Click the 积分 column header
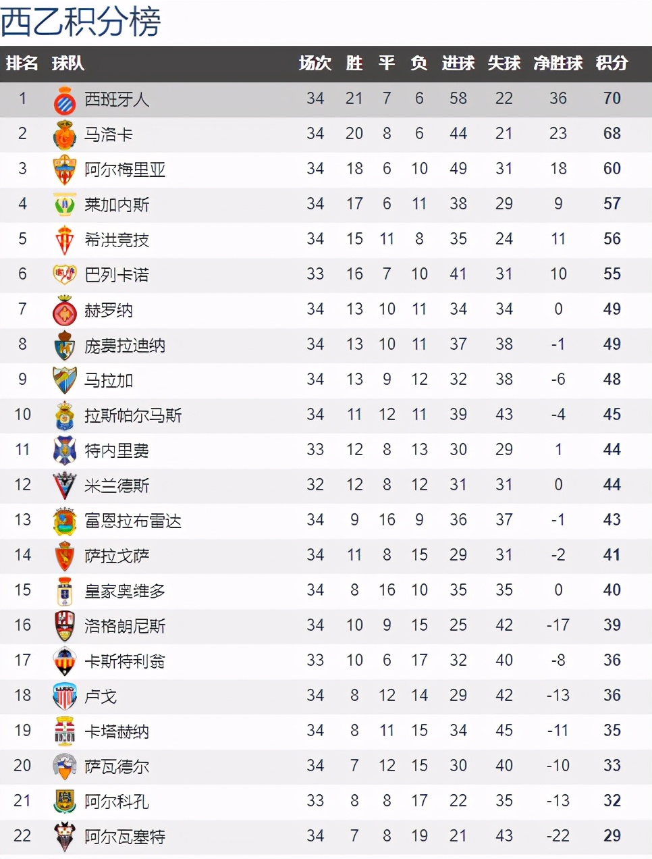Image resolution: width=652 pixels, height=859 pixels. pyautogui.click(x=612, y=63)
